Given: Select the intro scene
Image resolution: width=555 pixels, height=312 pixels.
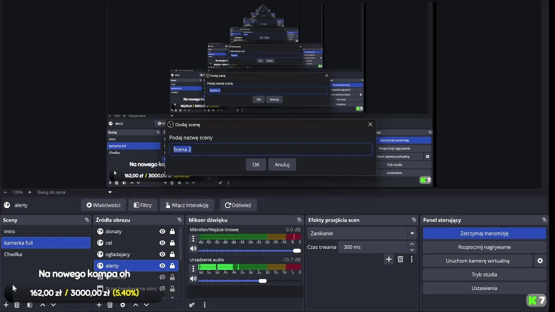Looking at the screenshot, I should point(46,231).
